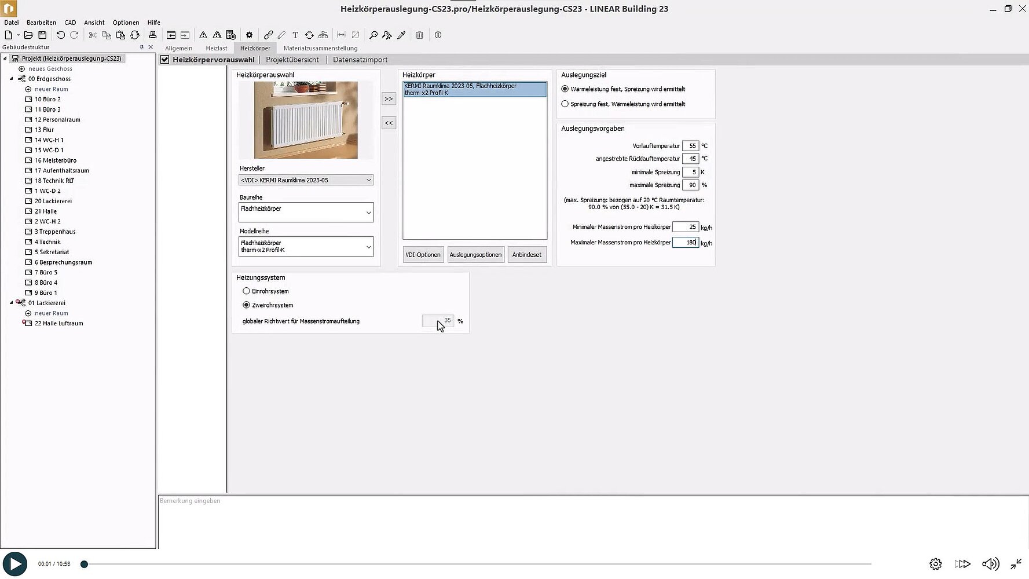The width and height of the screenshot is (1029, 579).
Task: Open settings gear in toolbar
Action: 249,35
